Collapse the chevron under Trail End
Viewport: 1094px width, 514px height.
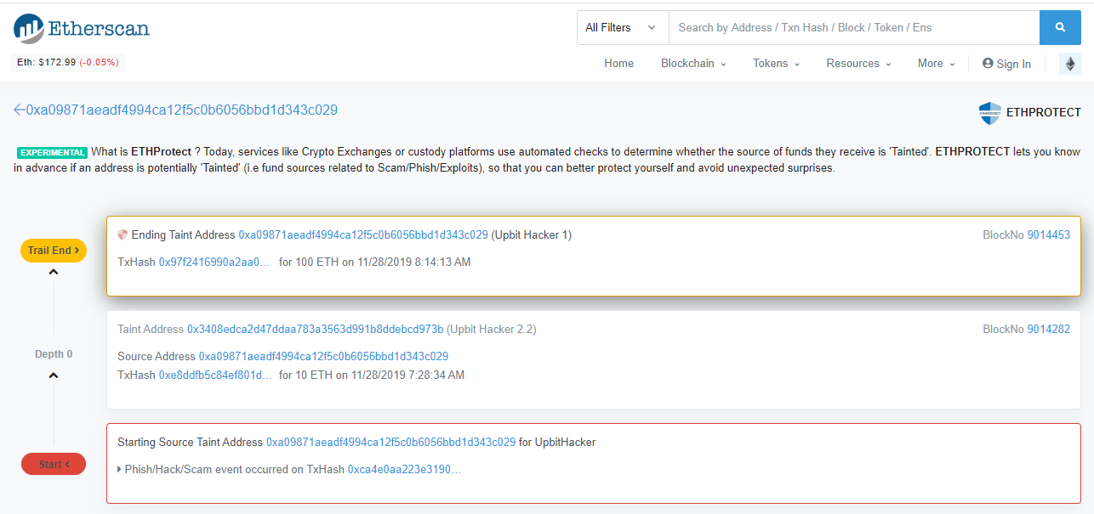[x=54, y=272]
